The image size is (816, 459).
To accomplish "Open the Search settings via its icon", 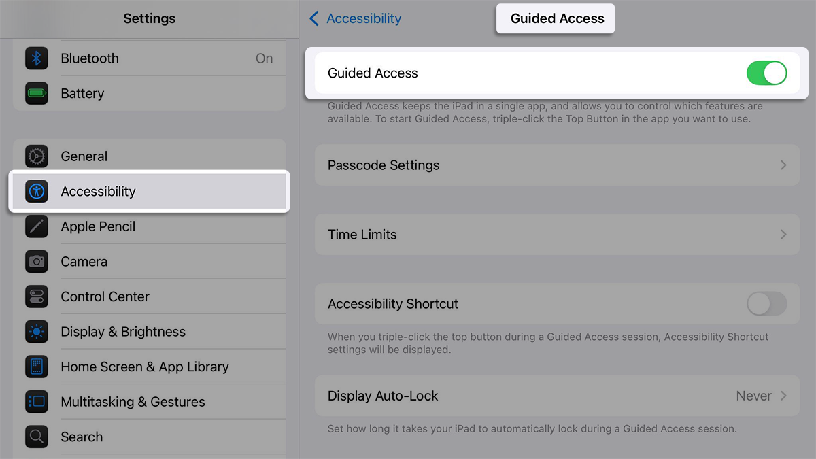I will click(x=37, y=437).
